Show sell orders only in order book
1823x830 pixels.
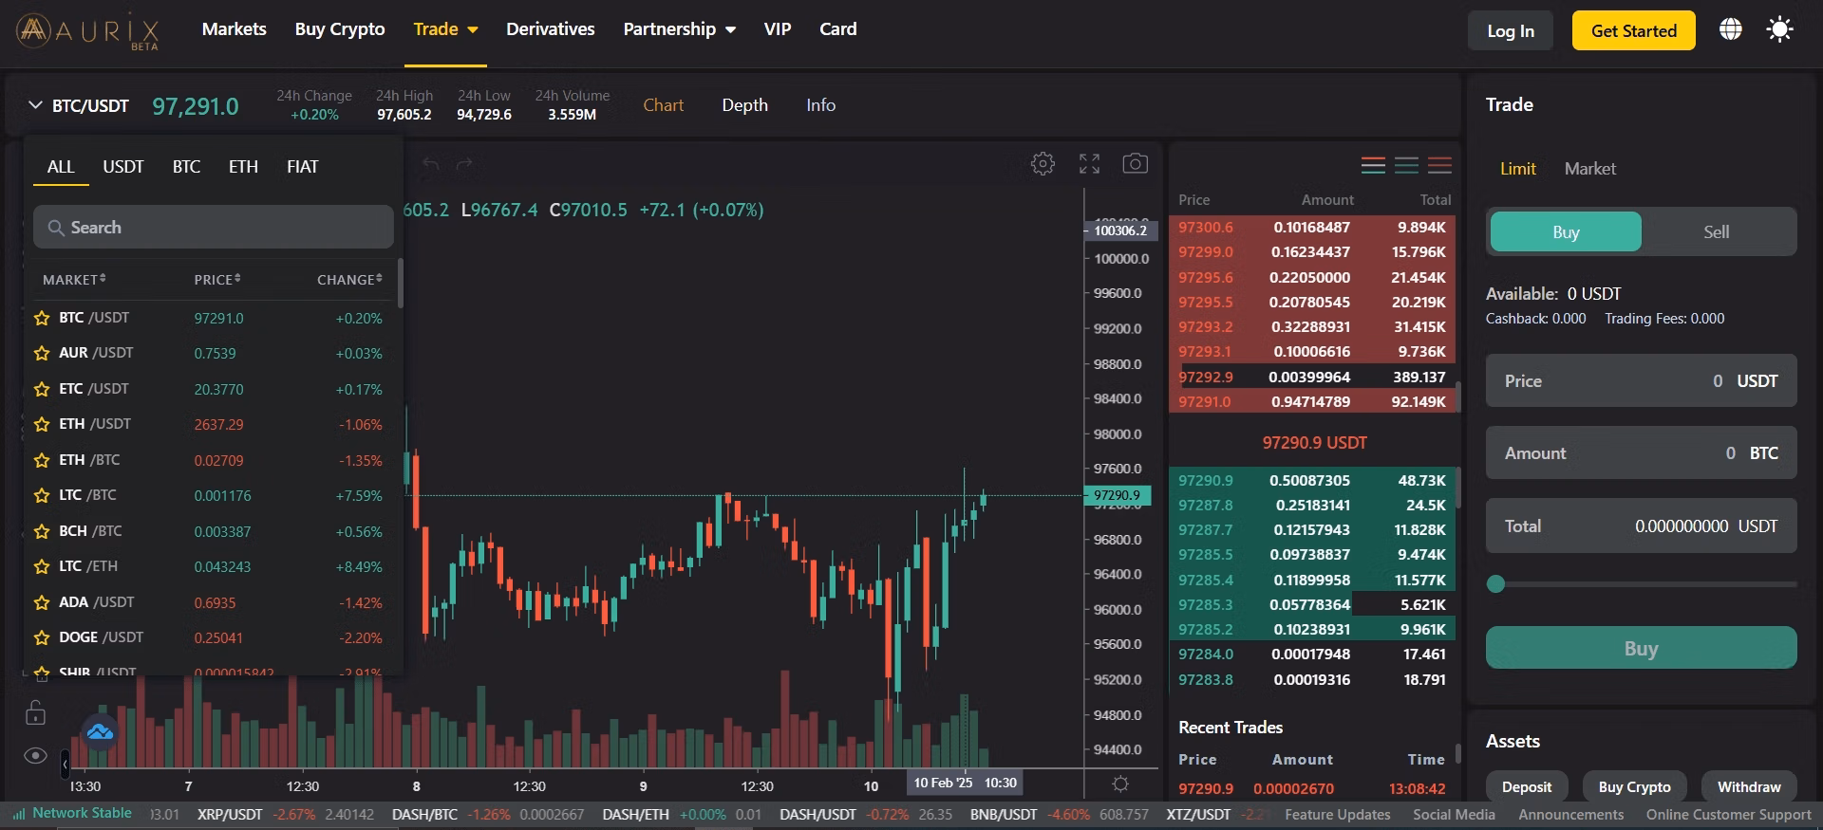[x=1439, y=166]
